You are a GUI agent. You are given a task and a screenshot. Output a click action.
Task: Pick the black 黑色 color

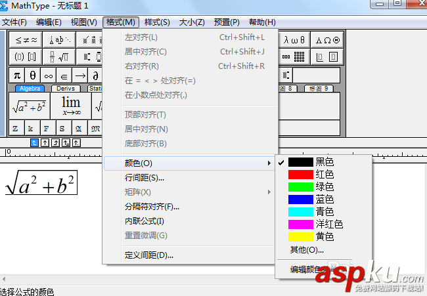pyautogui.click(x=324, y=162)
